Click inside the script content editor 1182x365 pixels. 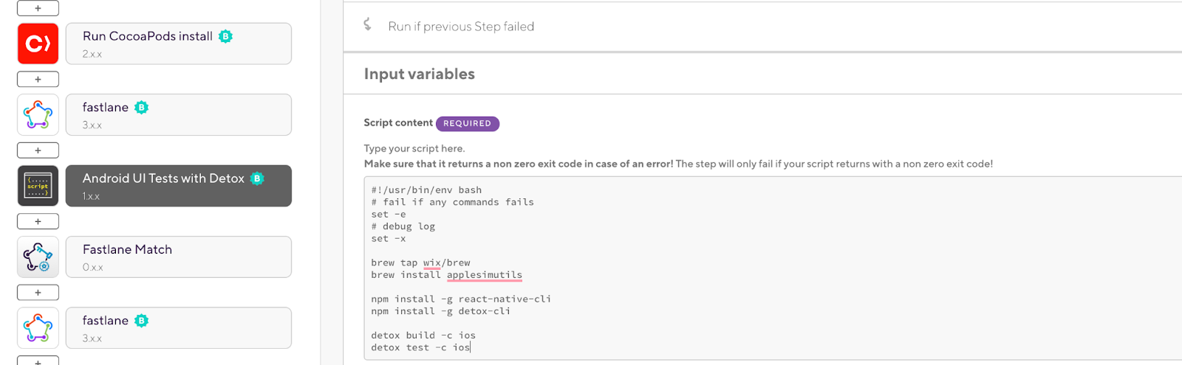pyautogui.click(x=773, y=268)
